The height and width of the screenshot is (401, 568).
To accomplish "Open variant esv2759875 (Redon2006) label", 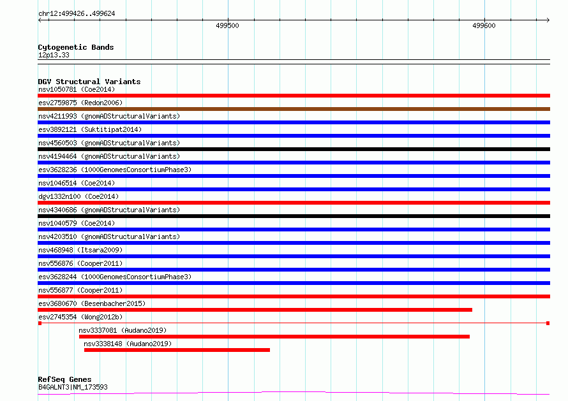I will [80, 103].
